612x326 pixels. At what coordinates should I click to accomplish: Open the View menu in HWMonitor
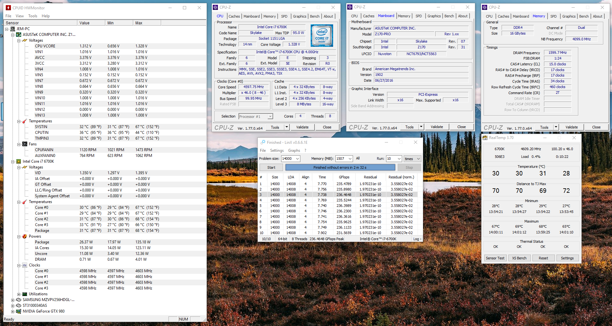[20, 16]
